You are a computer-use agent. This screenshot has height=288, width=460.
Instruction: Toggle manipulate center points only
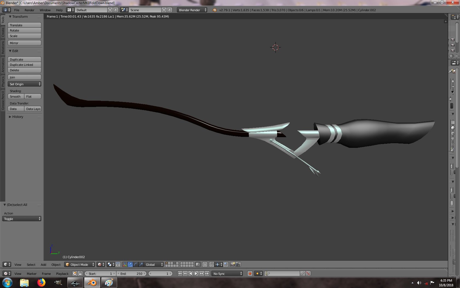click(x=118, y=264)
